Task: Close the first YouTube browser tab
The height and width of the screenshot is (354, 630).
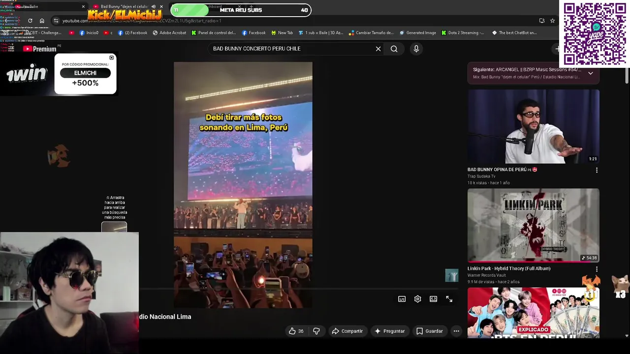Action: 83,6
